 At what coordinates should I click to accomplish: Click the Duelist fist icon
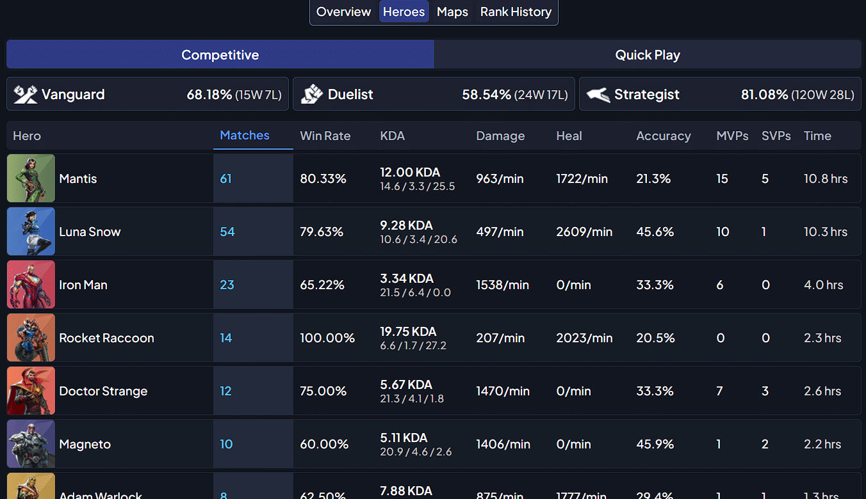click(312, 94)
